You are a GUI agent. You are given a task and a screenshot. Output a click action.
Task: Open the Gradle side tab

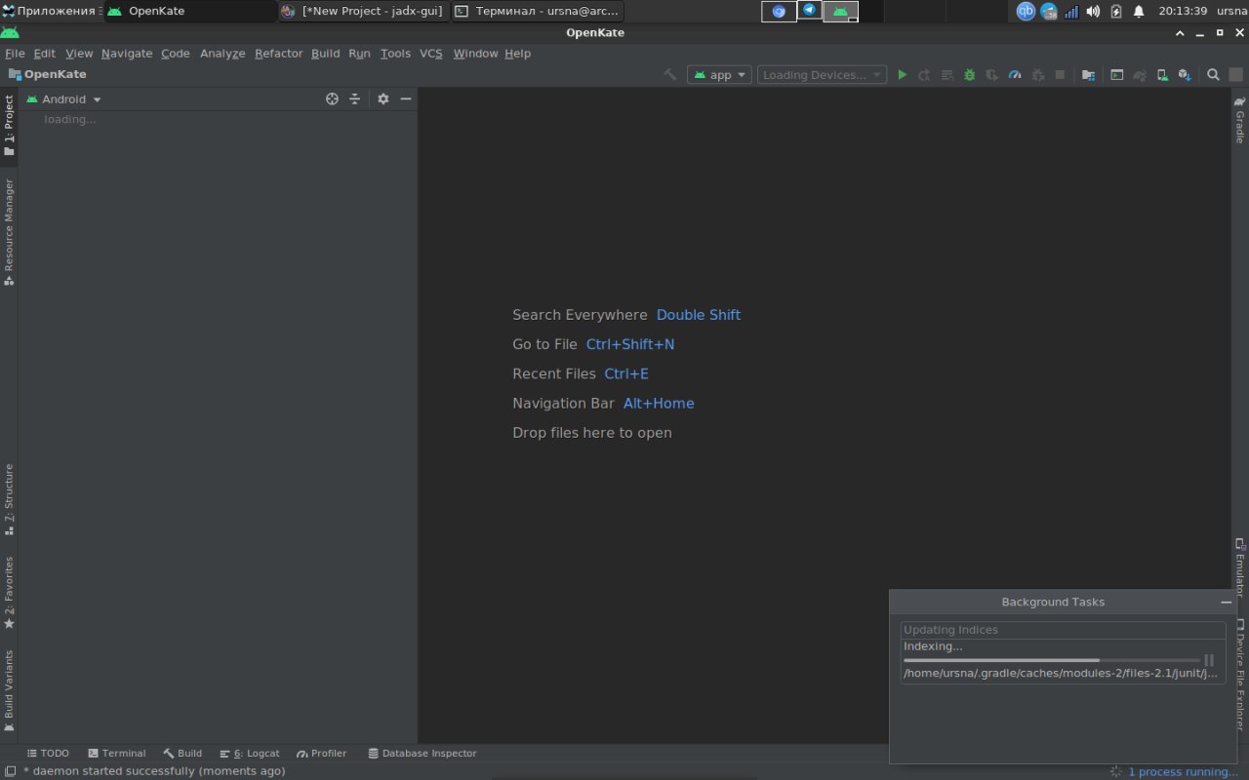coord(1240,119)
